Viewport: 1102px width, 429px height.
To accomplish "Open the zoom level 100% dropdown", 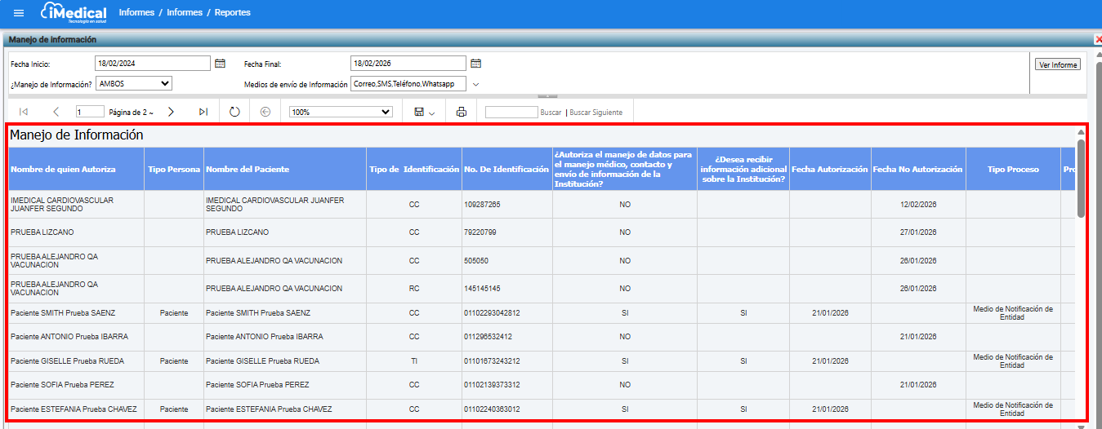I will point(341,112).
